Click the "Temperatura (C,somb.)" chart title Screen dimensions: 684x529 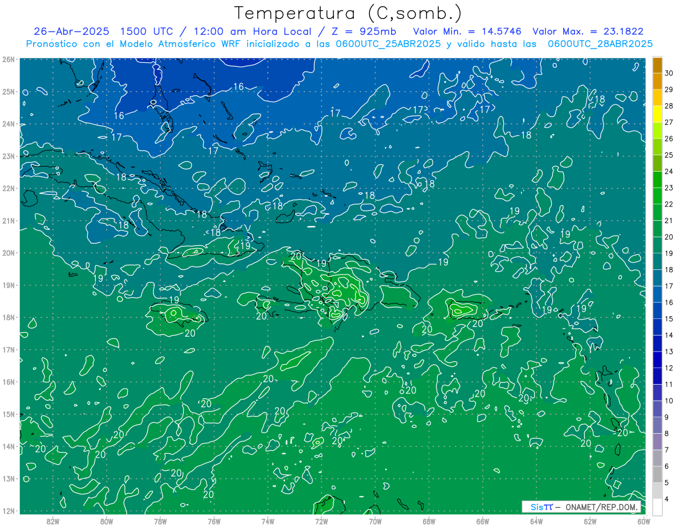[348, 13]
